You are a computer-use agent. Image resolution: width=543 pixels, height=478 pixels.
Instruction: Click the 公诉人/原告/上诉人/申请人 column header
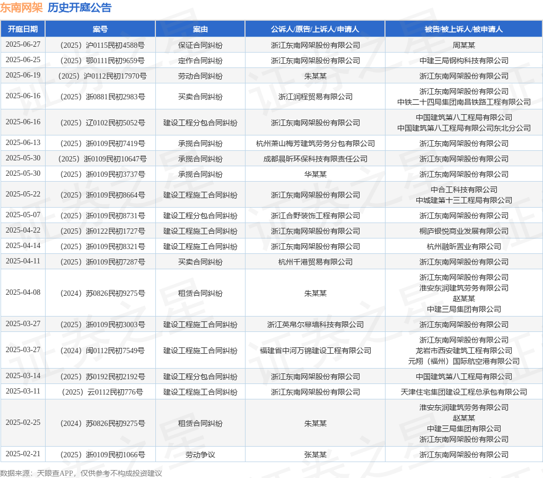[x=315, y=29]
